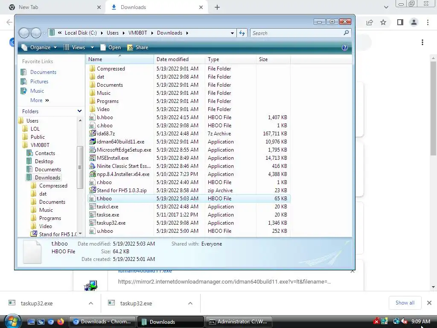Click Users breadcrumb in address bar
The width and height of the screenshot is (437, 328).
coord(113,33)
